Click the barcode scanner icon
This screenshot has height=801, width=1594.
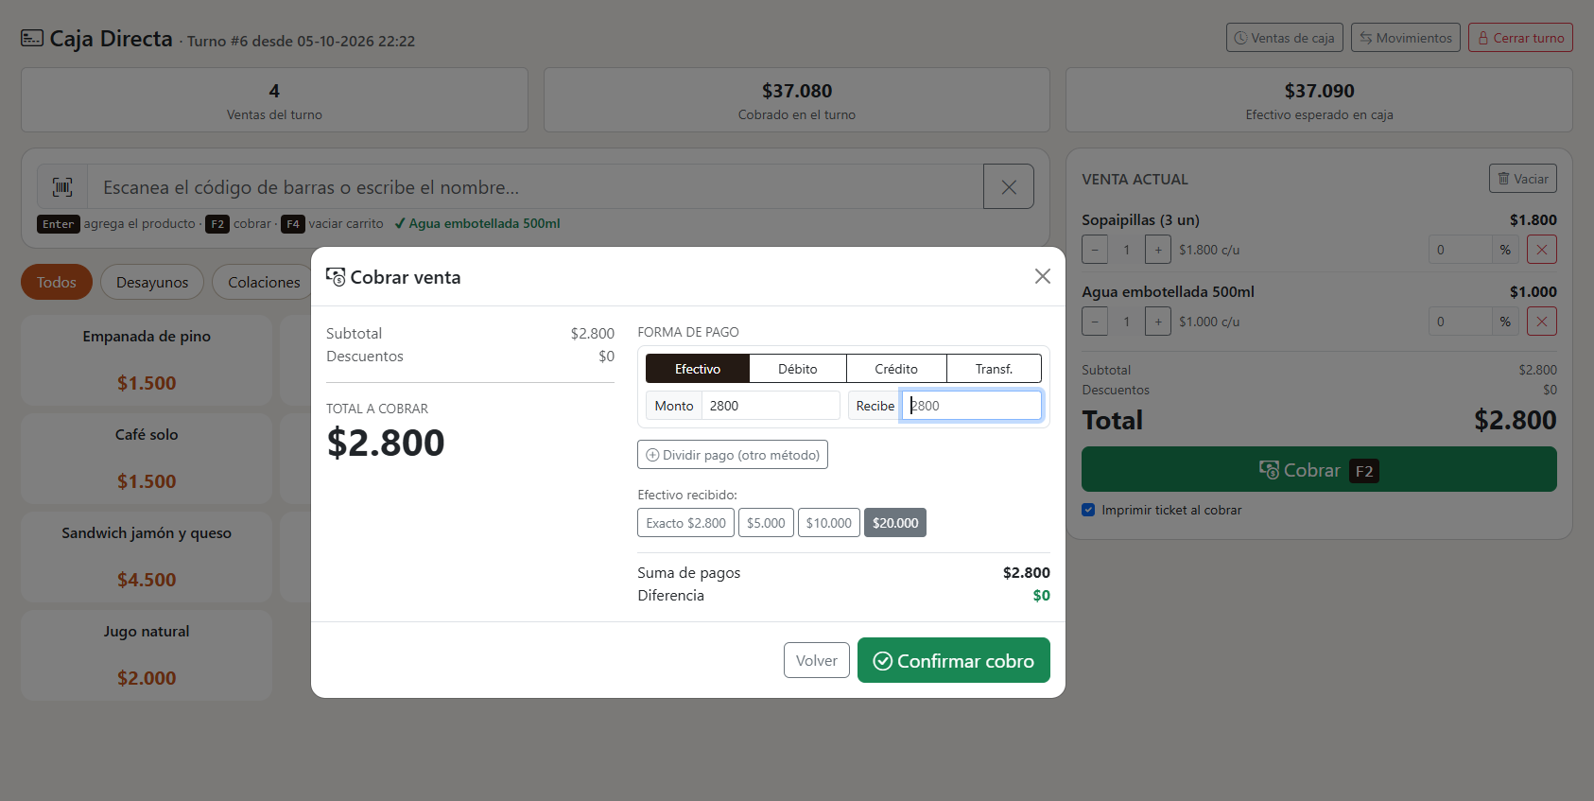[62, 187]
